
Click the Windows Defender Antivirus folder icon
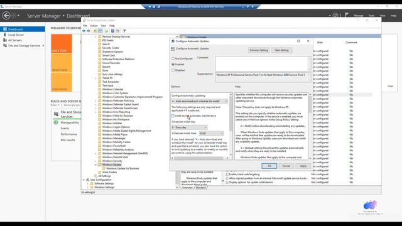[x=99, y=100]
